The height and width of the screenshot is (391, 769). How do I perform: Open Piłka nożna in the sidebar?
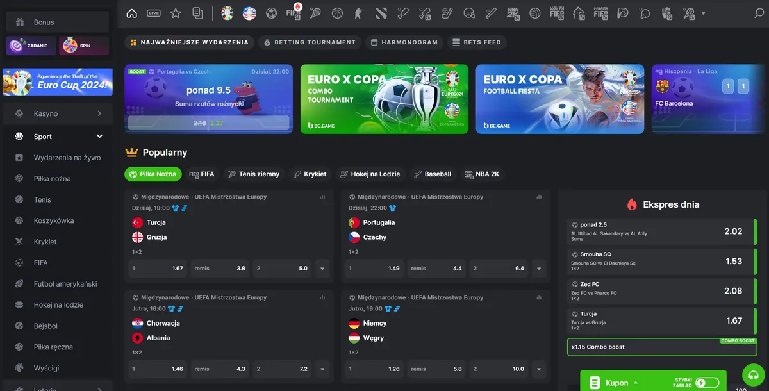click(x=52, y=179)
